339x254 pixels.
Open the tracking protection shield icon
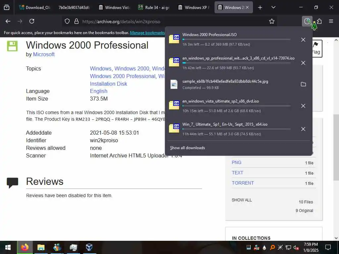[67, 21]
